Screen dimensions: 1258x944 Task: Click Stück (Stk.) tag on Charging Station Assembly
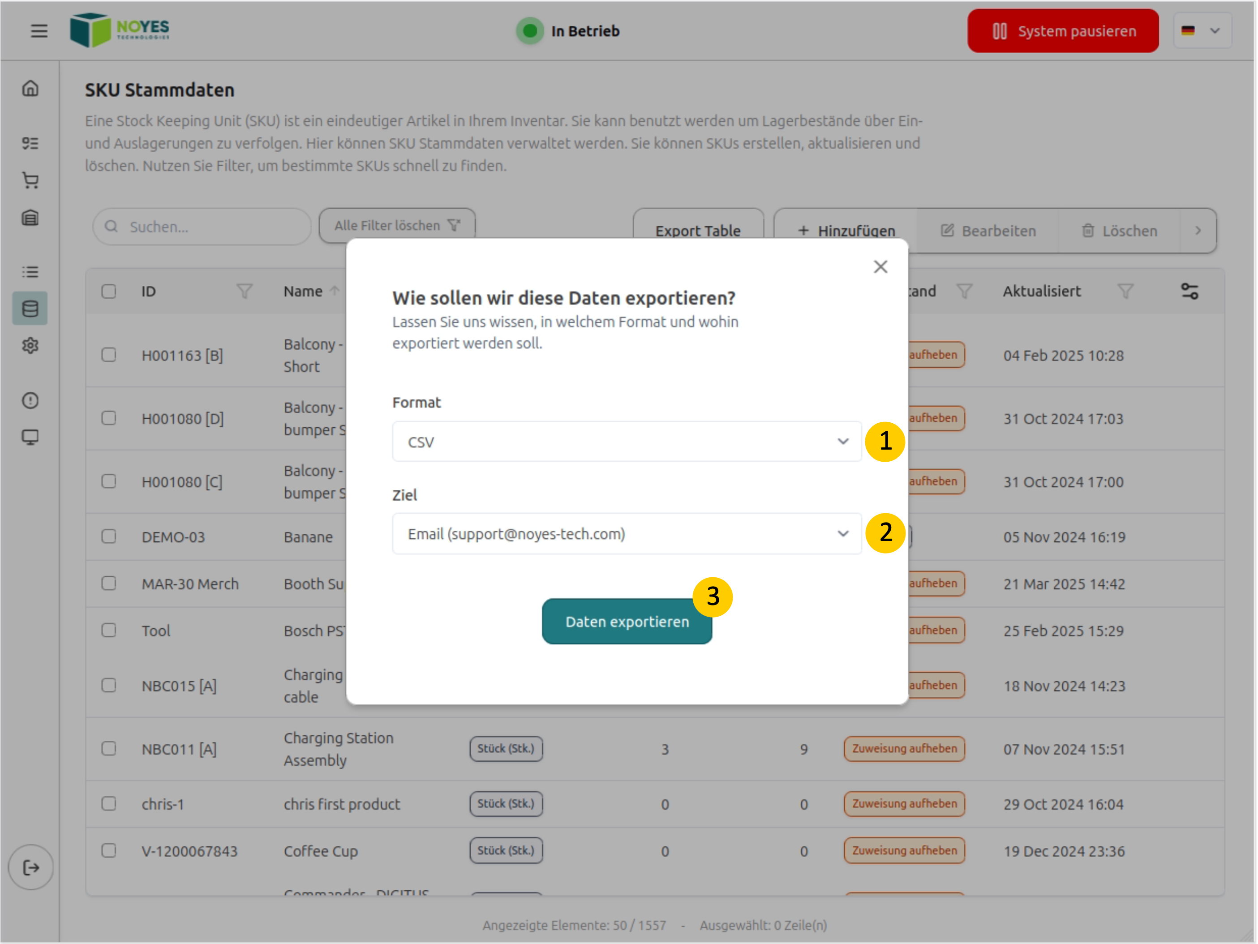(x=506, y=748)
